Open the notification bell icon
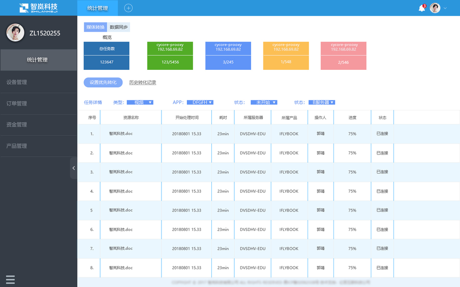This screenshot has width=460, height=287. (x=422, y=8)
